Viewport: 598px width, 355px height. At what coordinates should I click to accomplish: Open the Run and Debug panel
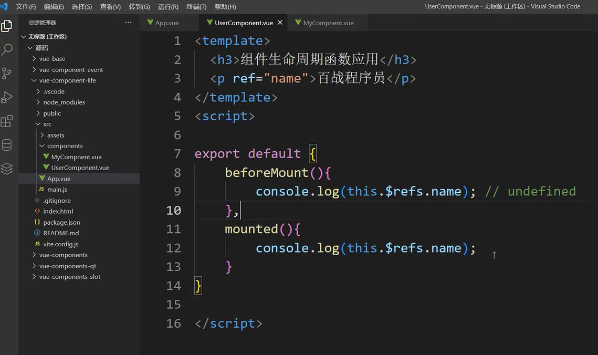pyautogui.click(x=7, y=97)
